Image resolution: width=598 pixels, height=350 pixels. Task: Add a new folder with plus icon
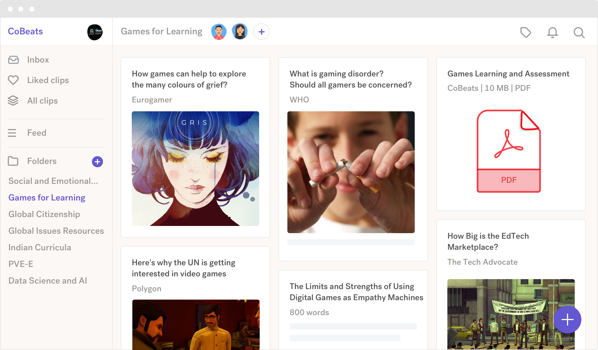(x=97, y=162)
